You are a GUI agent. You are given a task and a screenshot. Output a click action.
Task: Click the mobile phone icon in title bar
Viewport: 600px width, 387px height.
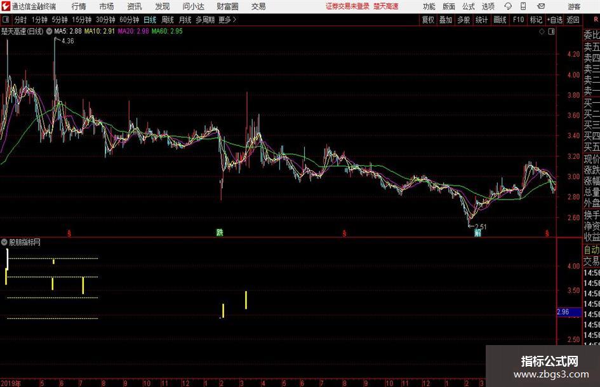click(523, 6)
